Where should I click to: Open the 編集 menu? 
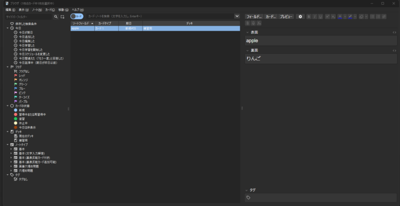pos(9,10)
